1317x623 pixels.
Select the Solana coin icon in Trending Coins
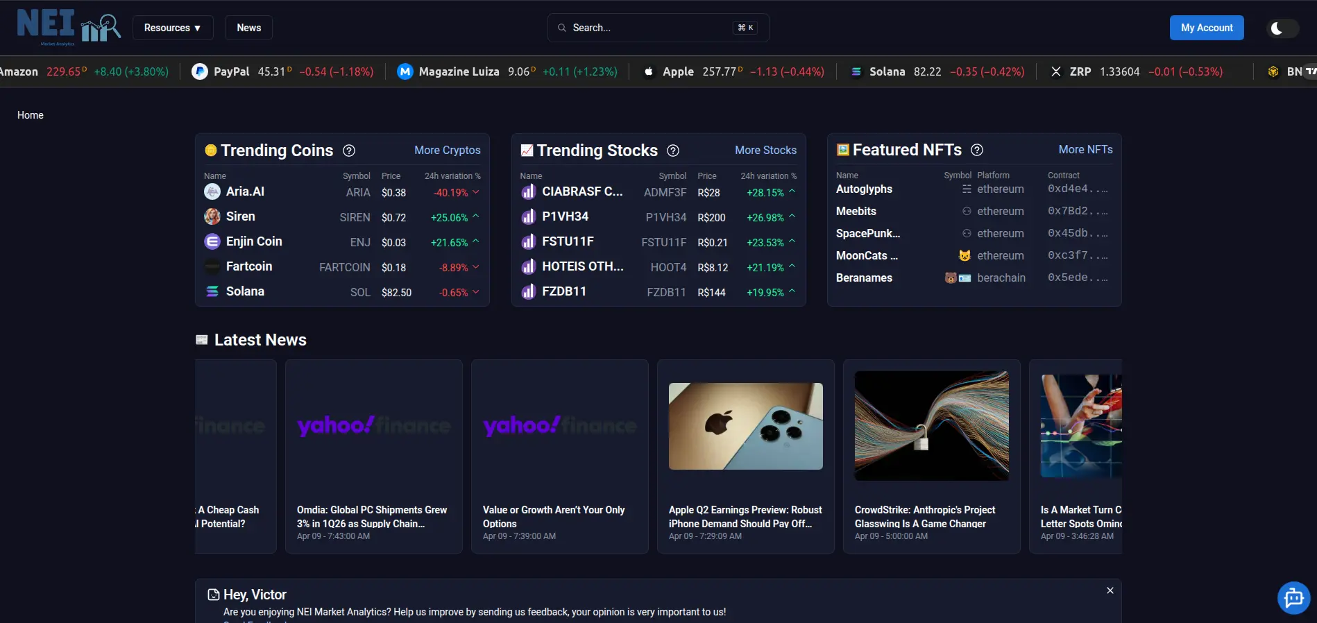click(x=212, y=291)
